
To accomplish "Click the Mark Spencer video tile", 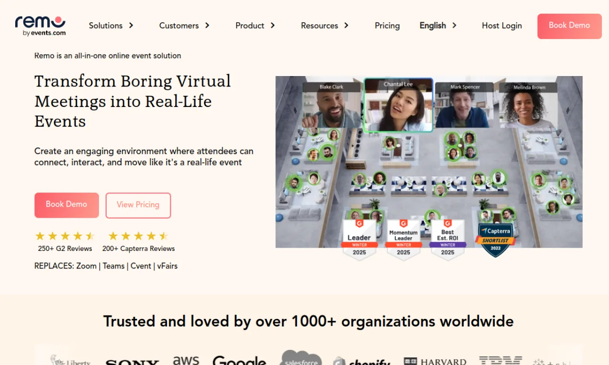I will tap(465, 105).
